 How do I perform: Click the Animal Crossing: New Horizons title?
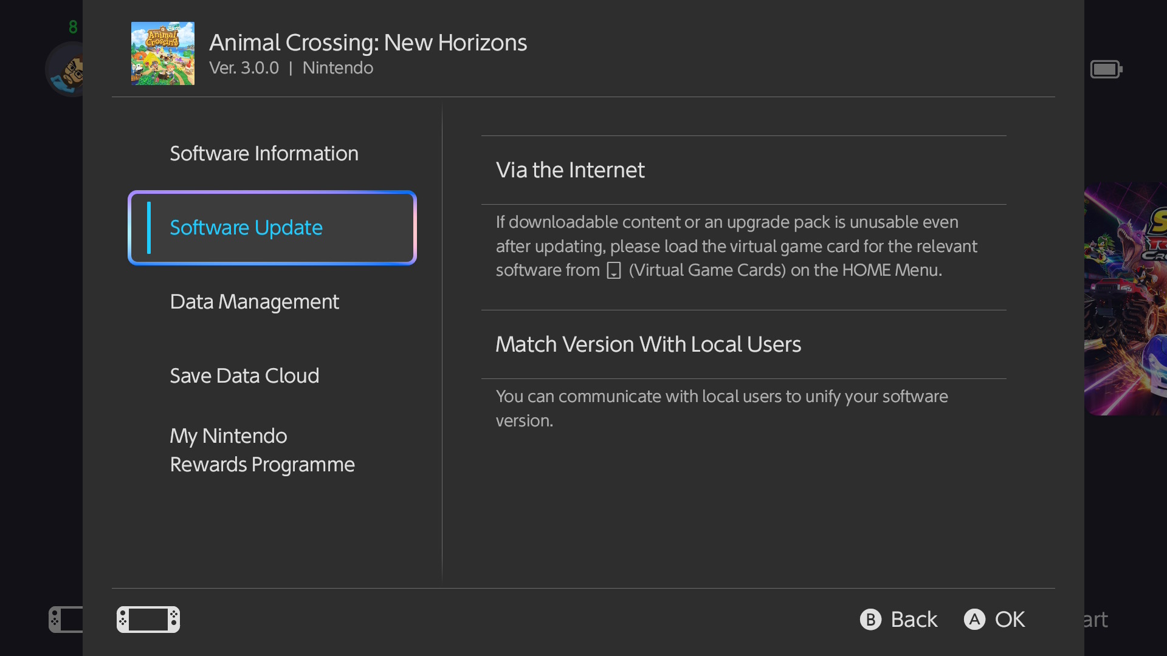coord(368,43)
